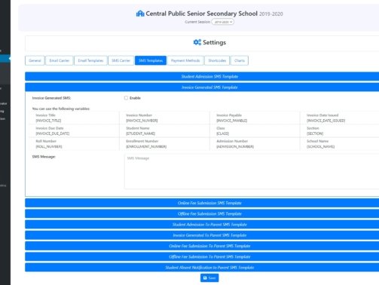Click the highlighted item in the dark sidebar
Viewport: 379px width, 285px height.
click(5, 58)
